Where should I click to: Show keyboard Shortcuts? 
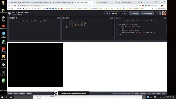(x=29, y=94)
